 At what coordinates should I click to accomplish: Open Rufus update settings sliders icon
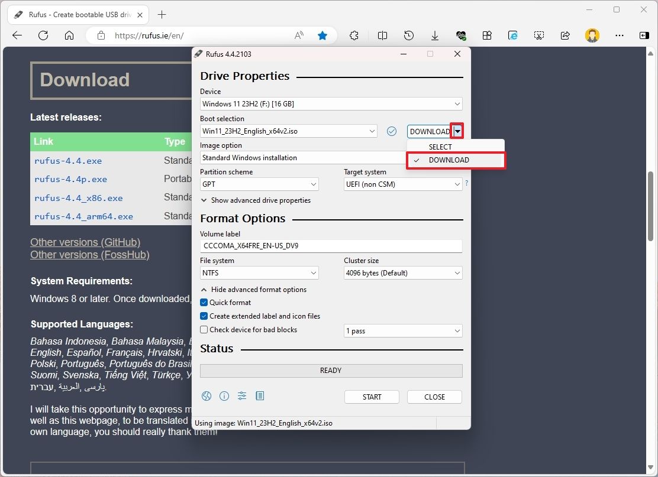coord(242,396)
